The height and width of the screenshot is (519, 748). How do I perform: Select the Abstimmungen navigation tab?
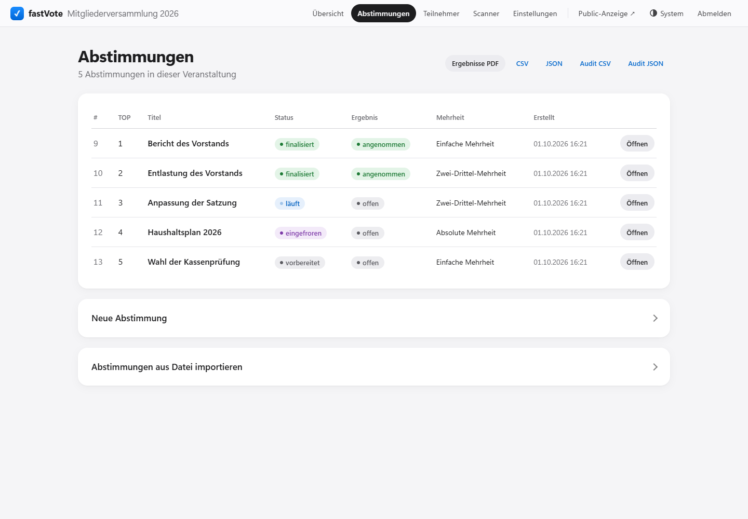[383, 13]
